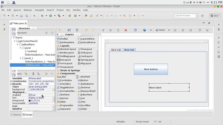Click the Undo icon in designer toolbar
This screenshot has width=223, height=125.
[x=86, y=30]
